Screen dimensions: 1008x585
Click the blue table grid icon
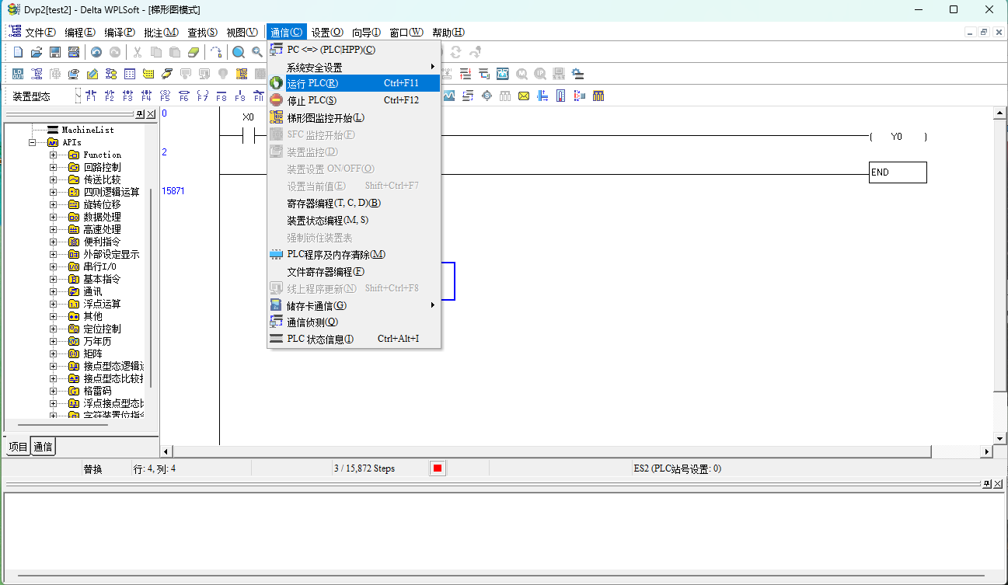130,74
